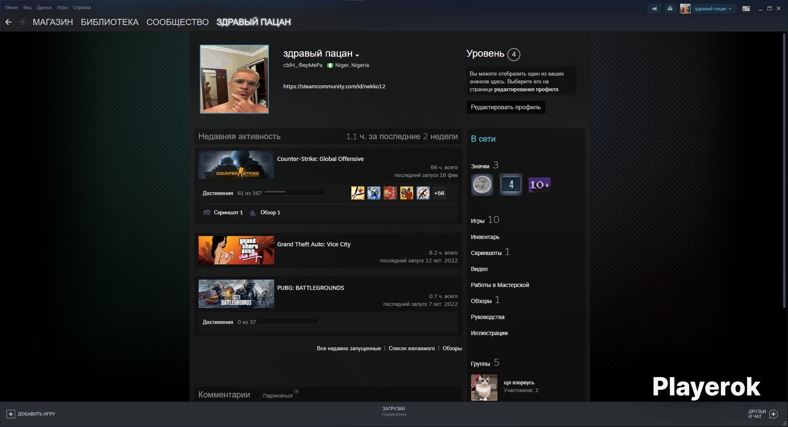The width and height of the screenshot is (788, 427).
Task: Open the question mark help beside Подписаться
Action: tap(296, 392)
